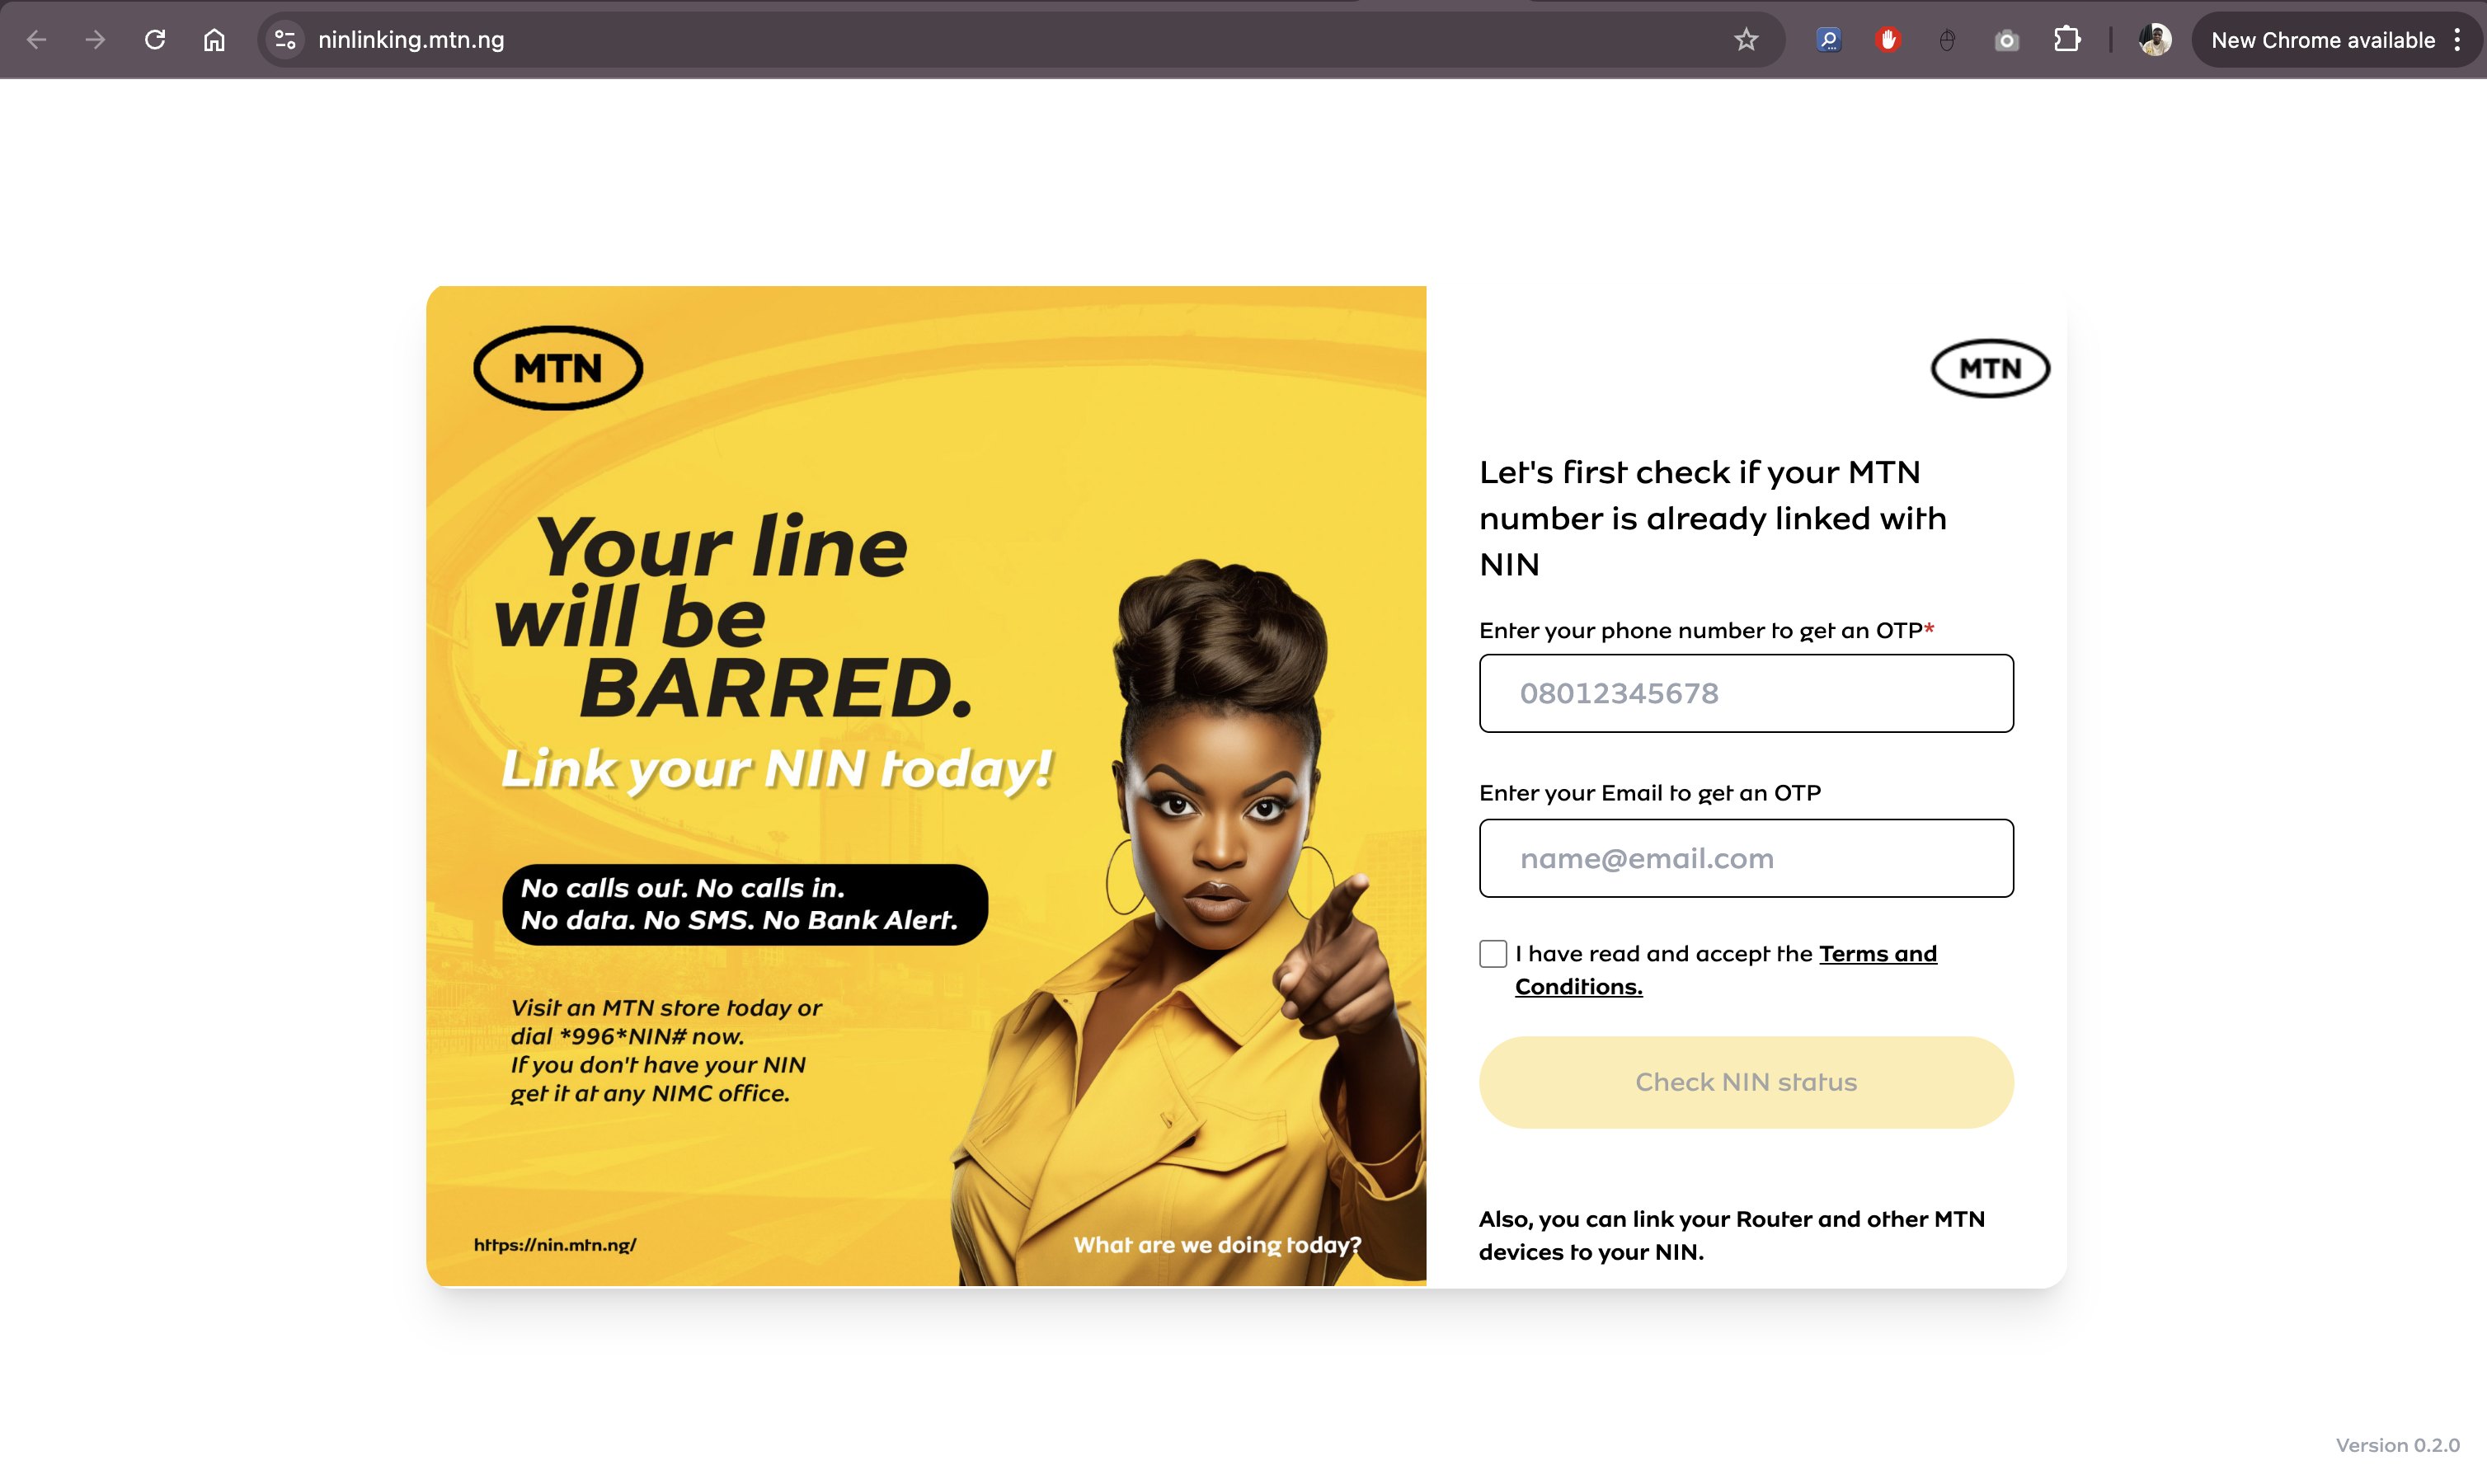Screen dimensions: 2487x1484
Task: Open site information icon in the address bar
Action: tap(285, 40)
